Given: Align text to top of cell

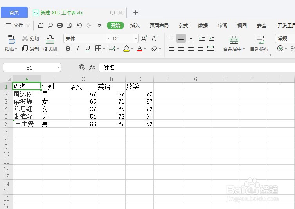Looking at the screenshot, I should (171, 38).
